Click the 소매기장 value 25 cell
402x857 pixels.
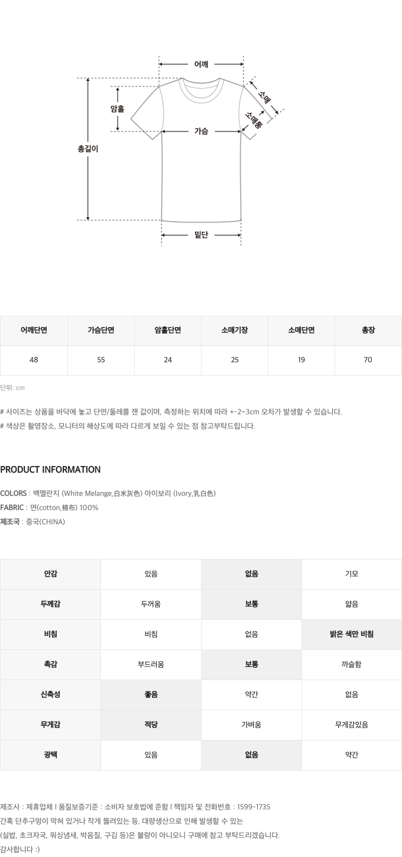pos(235,360)
